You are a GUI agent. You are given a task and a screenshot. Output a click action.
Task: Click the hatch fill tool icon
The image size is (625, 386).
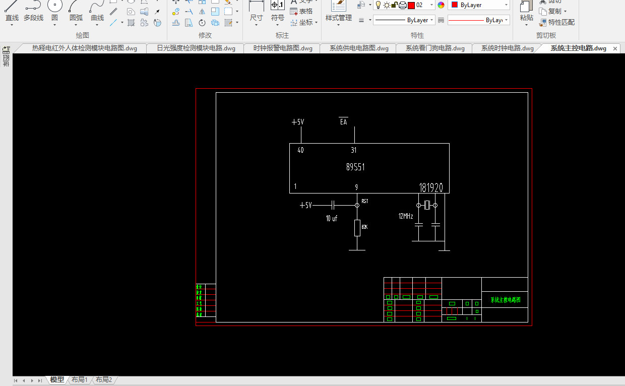(131, 23)
